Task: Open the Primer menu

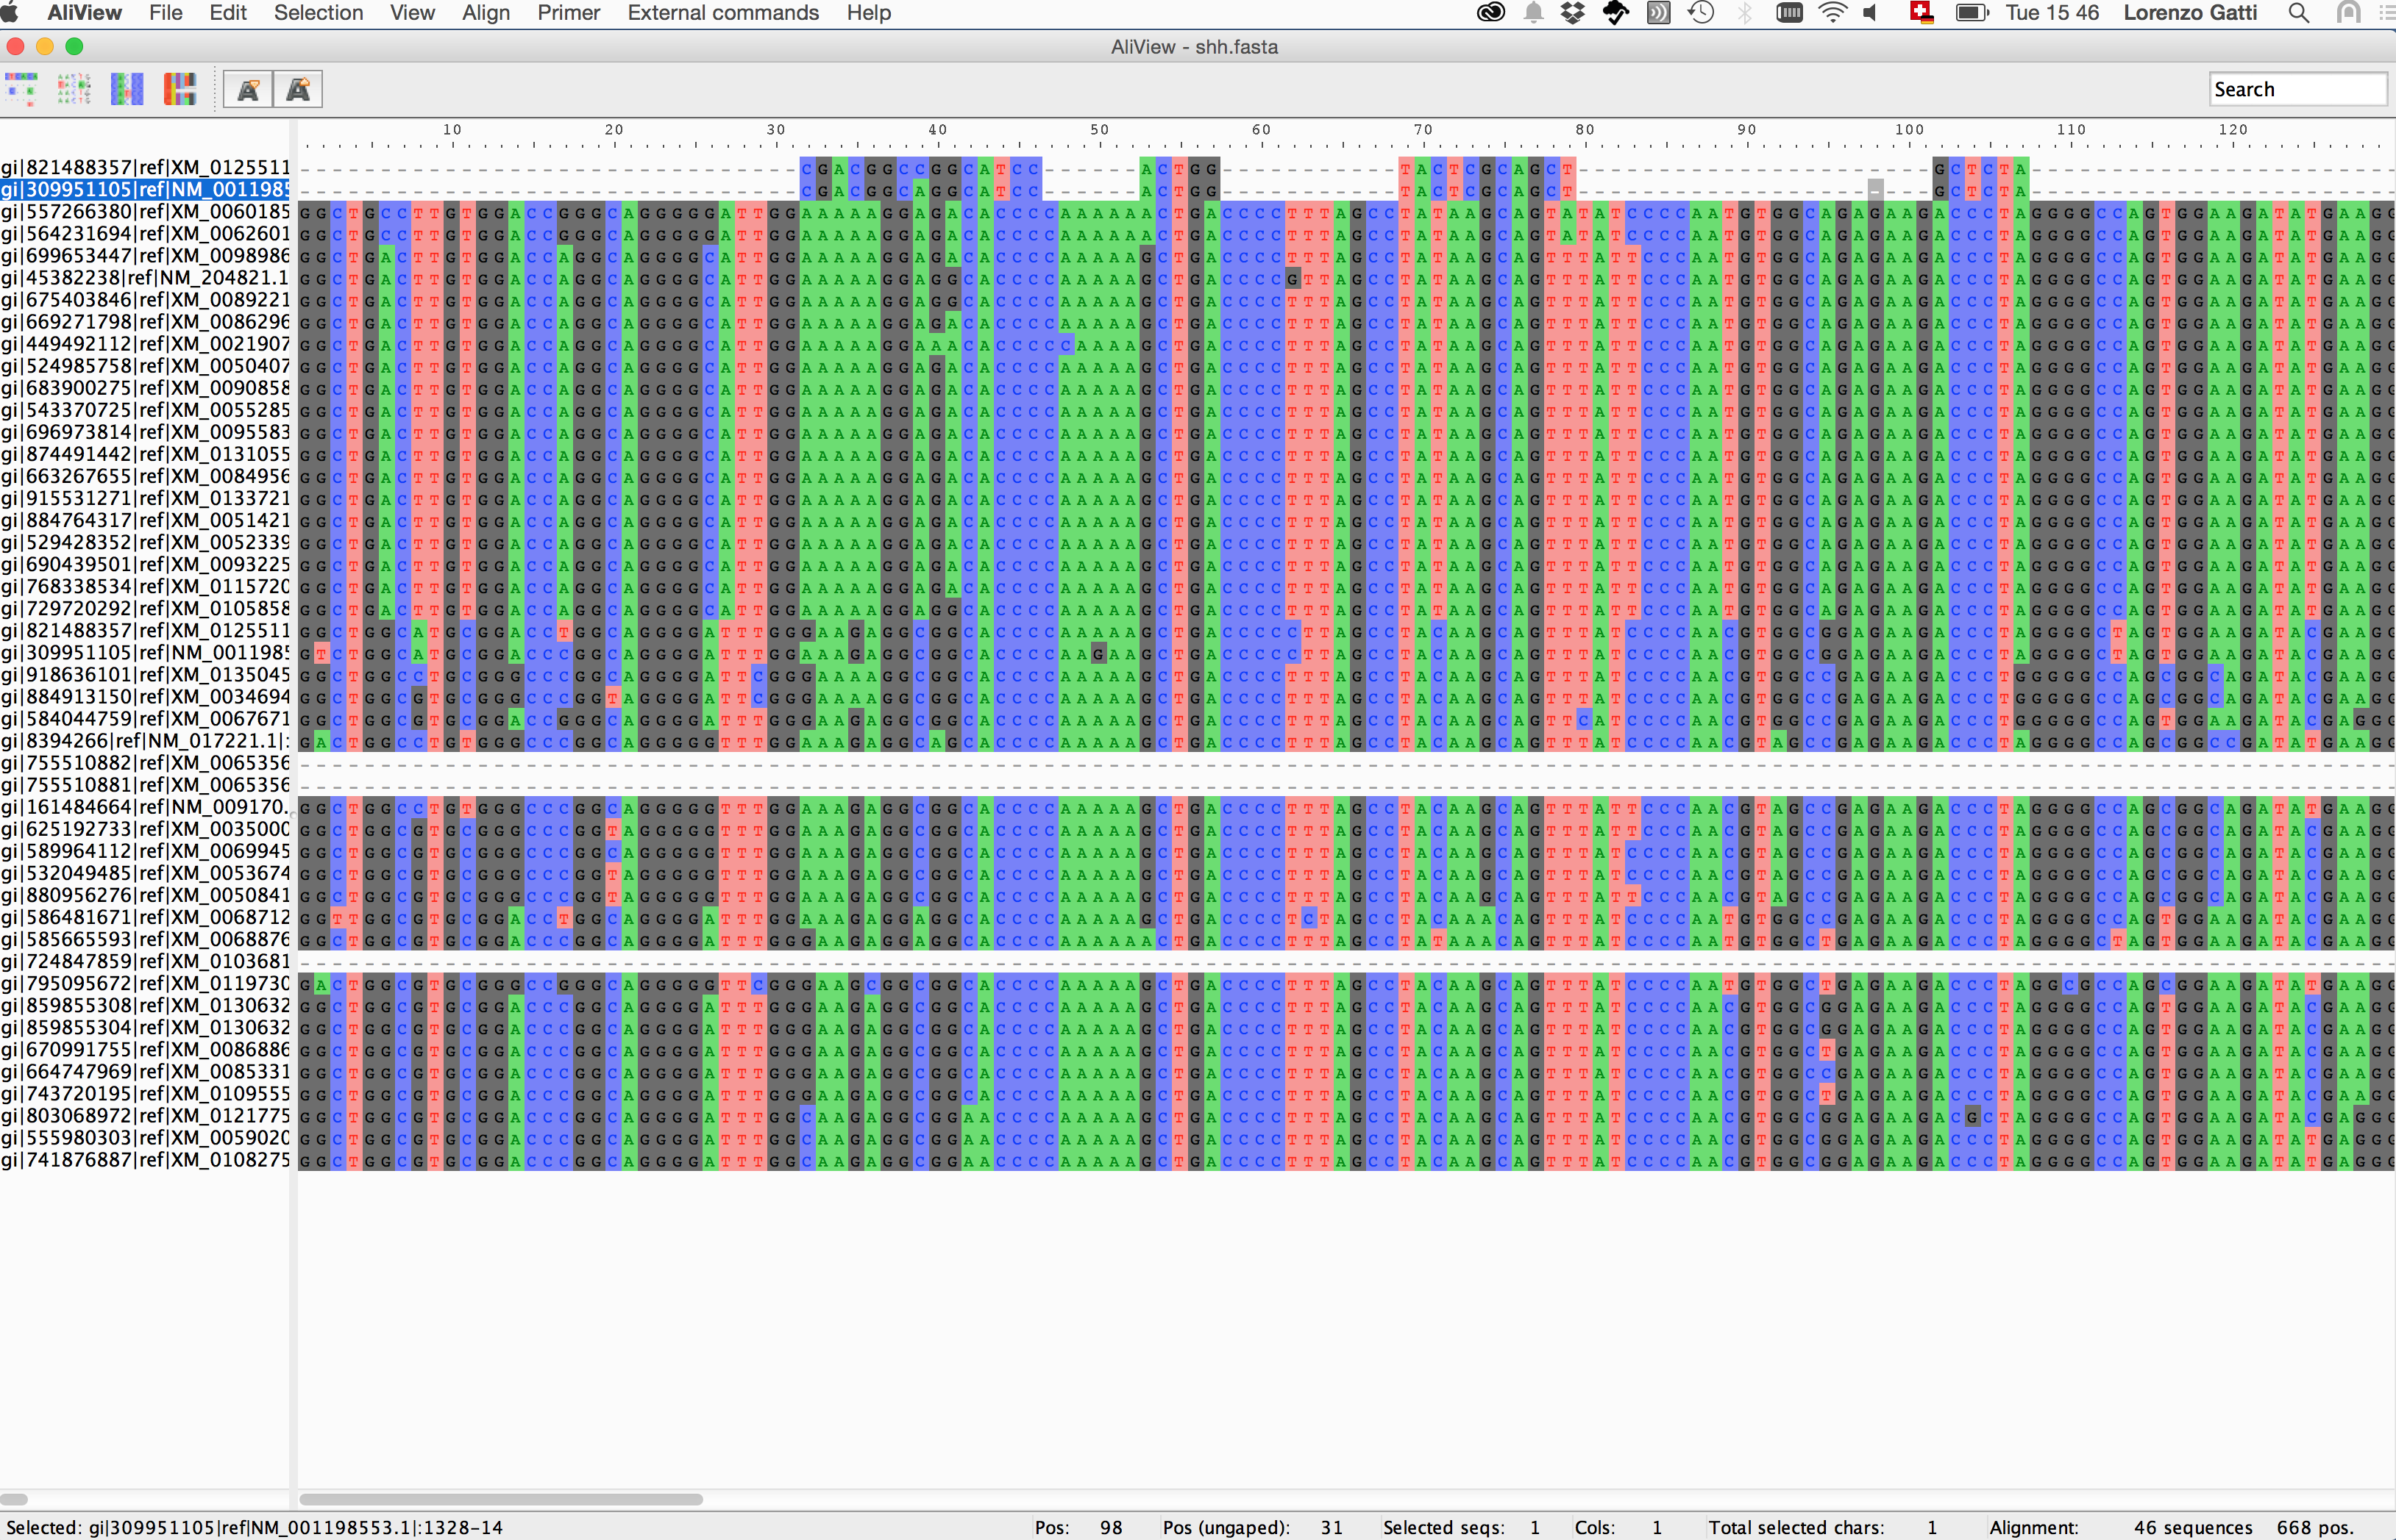Action: (x=569, y=13)
